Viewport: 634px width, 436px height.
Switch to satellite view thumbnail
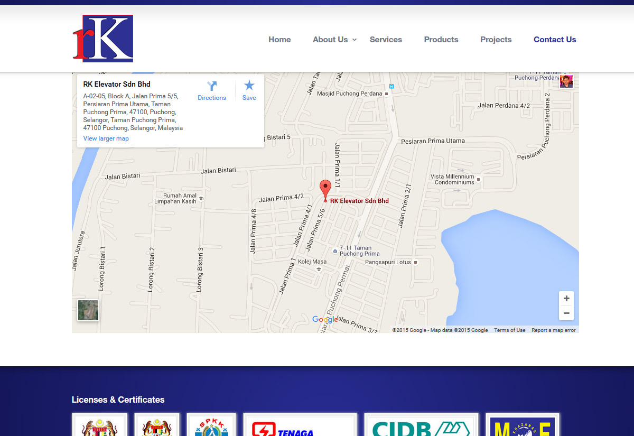tap(88, 310)
